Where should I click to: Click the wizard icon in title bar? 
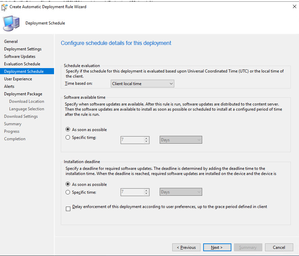(4, 6)
